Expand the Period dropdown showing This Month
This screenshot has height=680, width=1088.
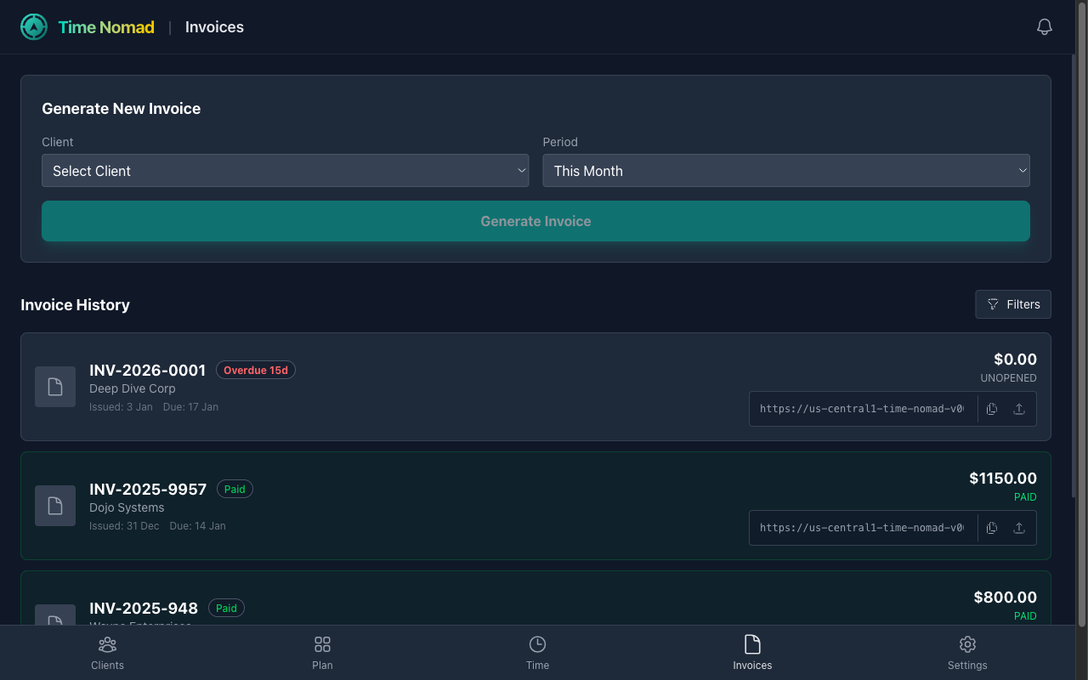(x=785, y=171)
